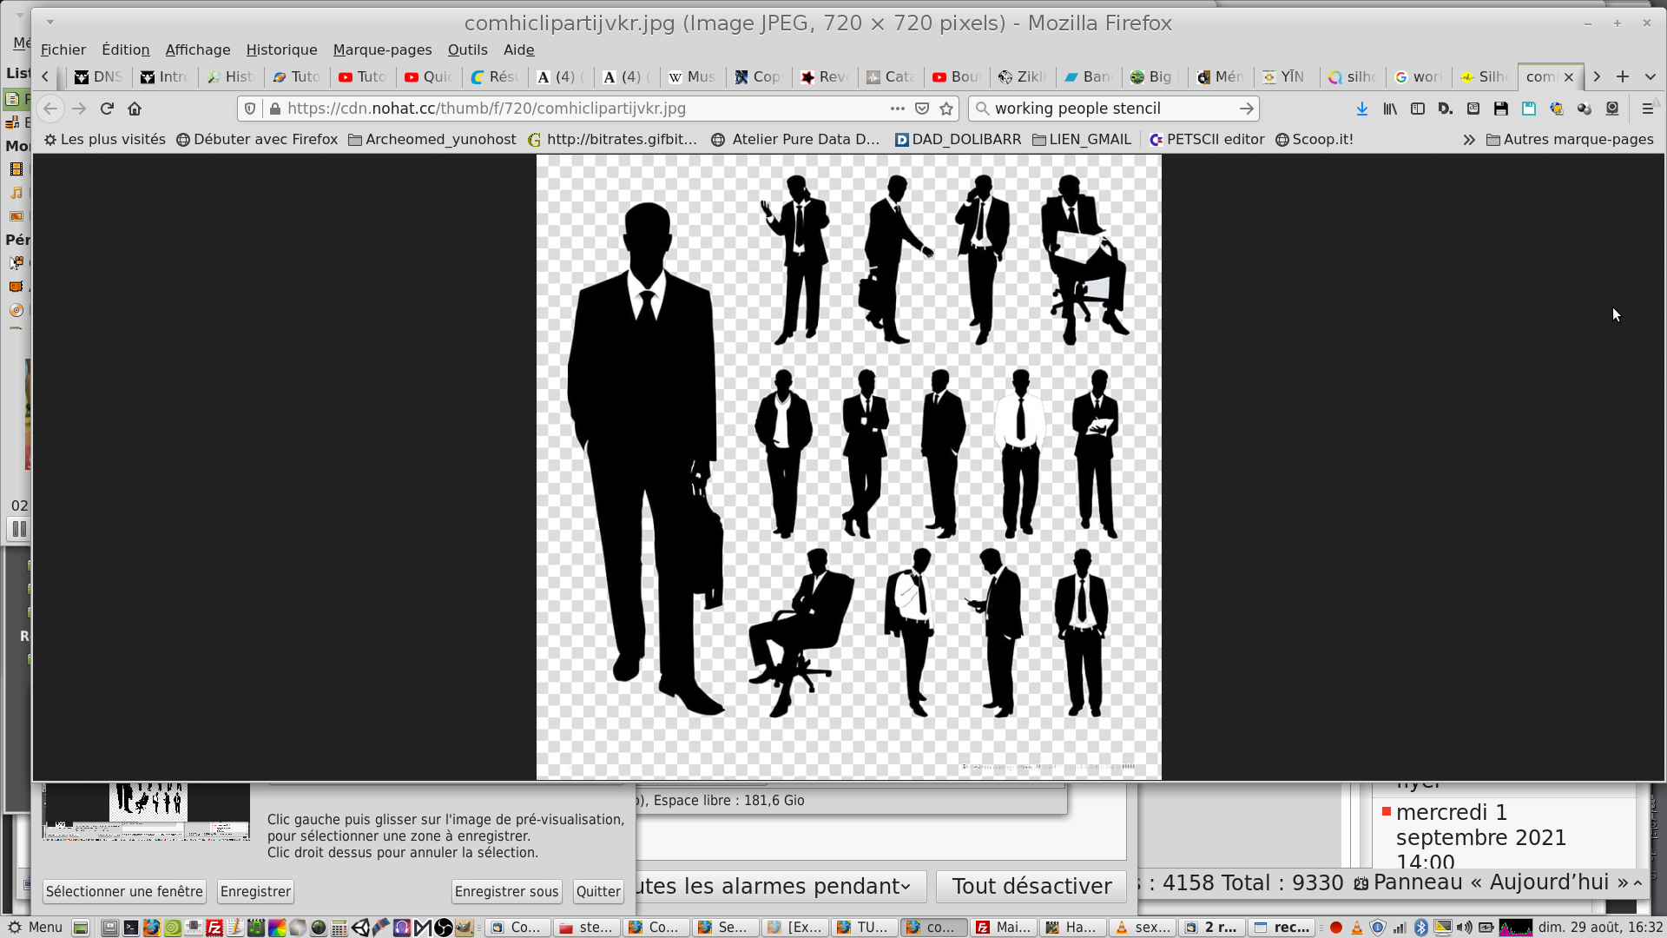Toggle the Firefox sidebar view

[x=1418, y=109]
